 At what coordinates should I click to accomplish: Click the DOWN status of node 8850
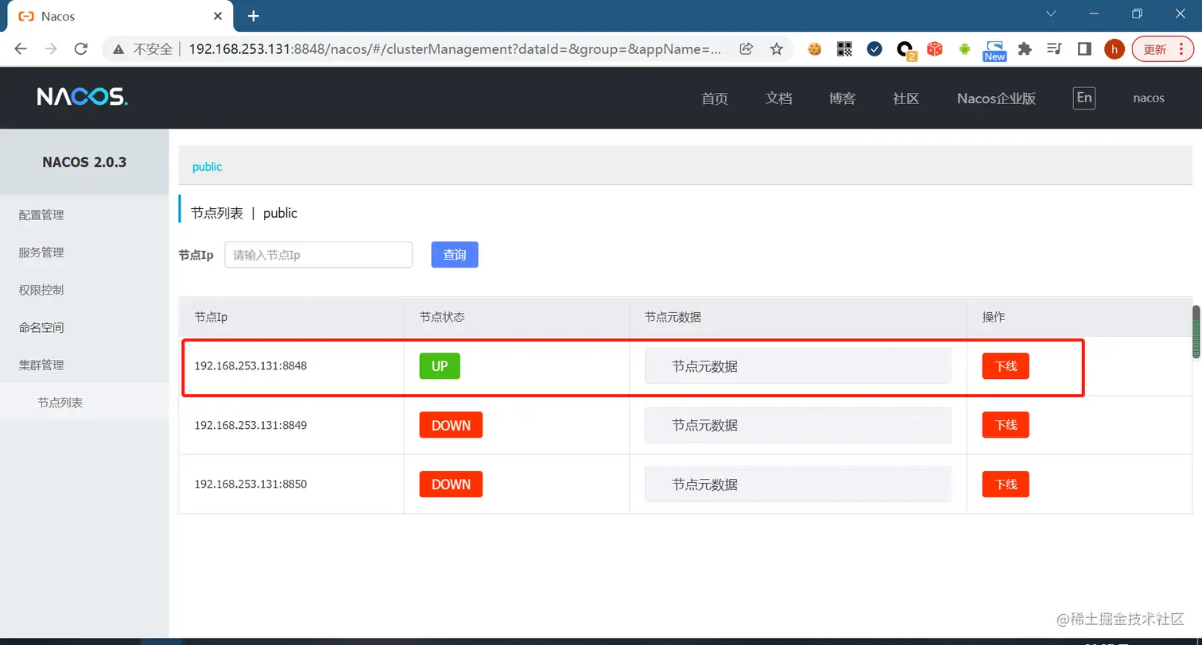[x=451, y=484]
